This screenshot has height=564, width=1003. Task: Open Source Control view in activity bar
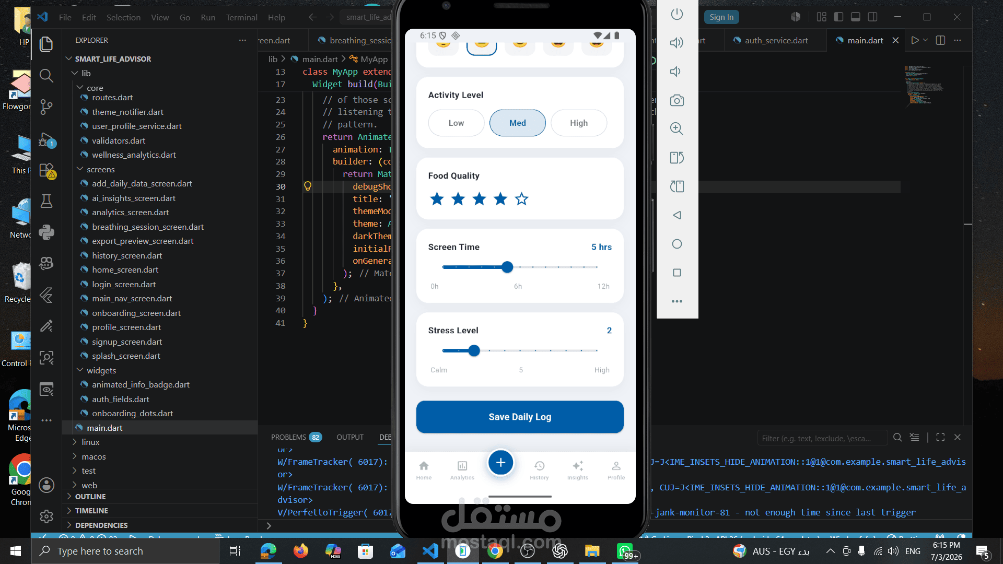point(46,107)
